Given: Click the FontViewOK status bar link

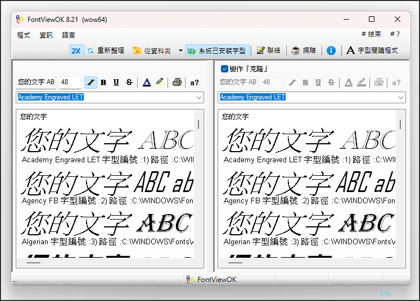Looking at the screenshot, I should click(x=211, y=280).
